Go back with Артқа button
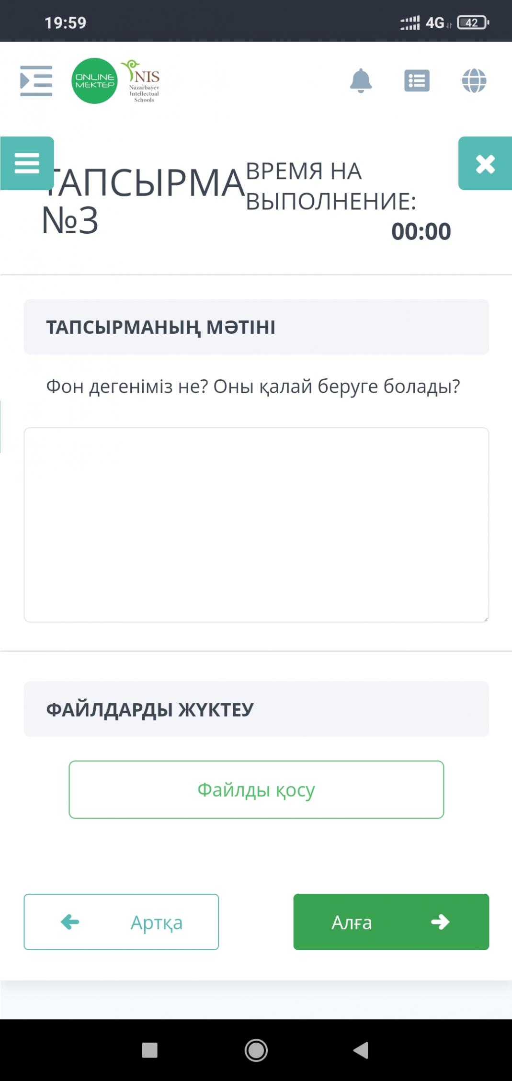This screenshot has height=1081, width=512. (121, 922)
